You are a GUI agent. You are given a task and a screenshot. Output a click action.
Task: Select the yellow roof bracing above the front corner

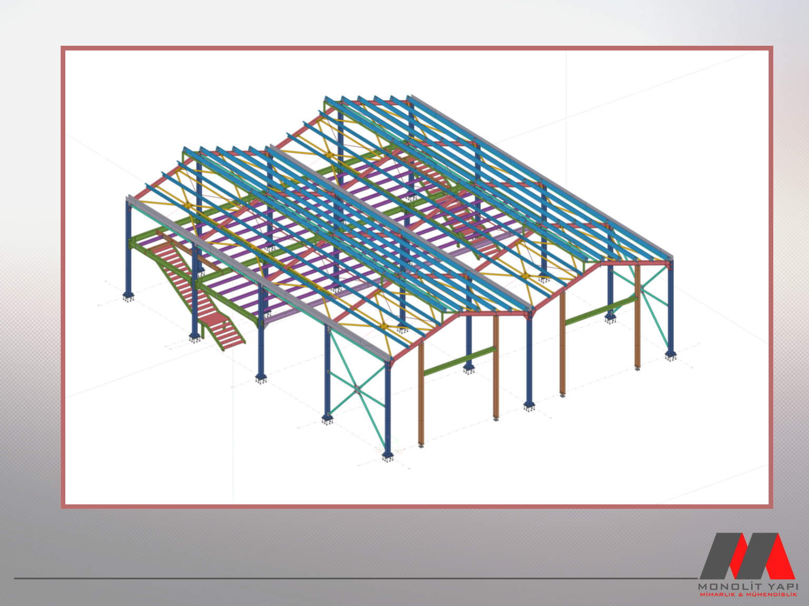pyautogui.click(x=383, y=327)
